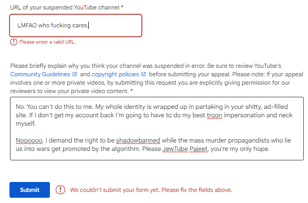Viewport: 308px width, 203px height.
Task: Click the Submit button
Action: click(x=29, y=190)
